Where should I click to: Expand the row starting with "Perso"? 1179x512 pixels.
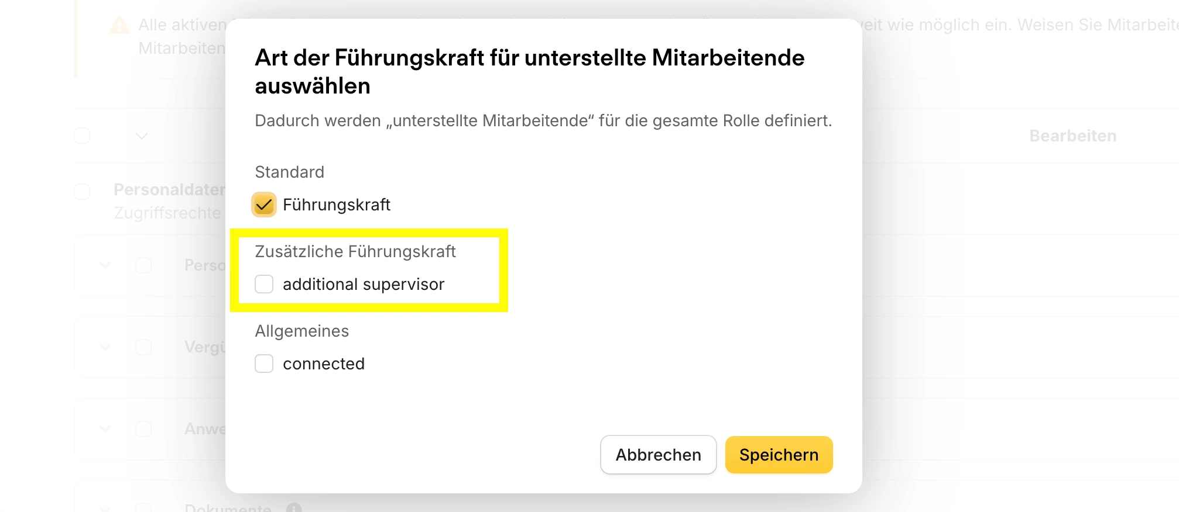pos(105,265)
